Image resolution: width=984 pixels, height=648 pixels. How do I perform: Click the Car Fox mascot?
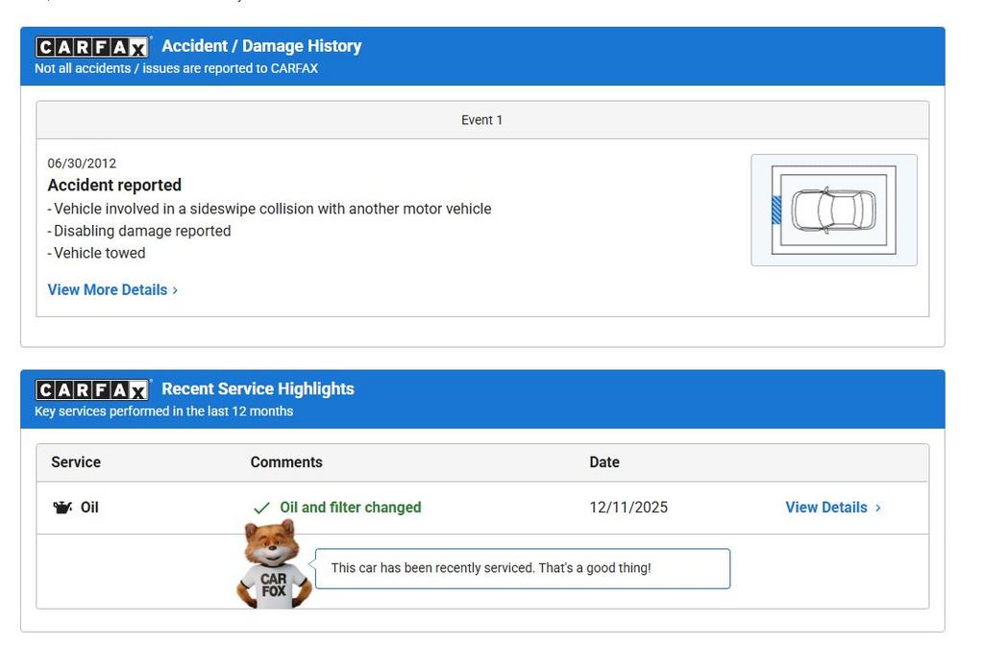click(x=274, y=565)
